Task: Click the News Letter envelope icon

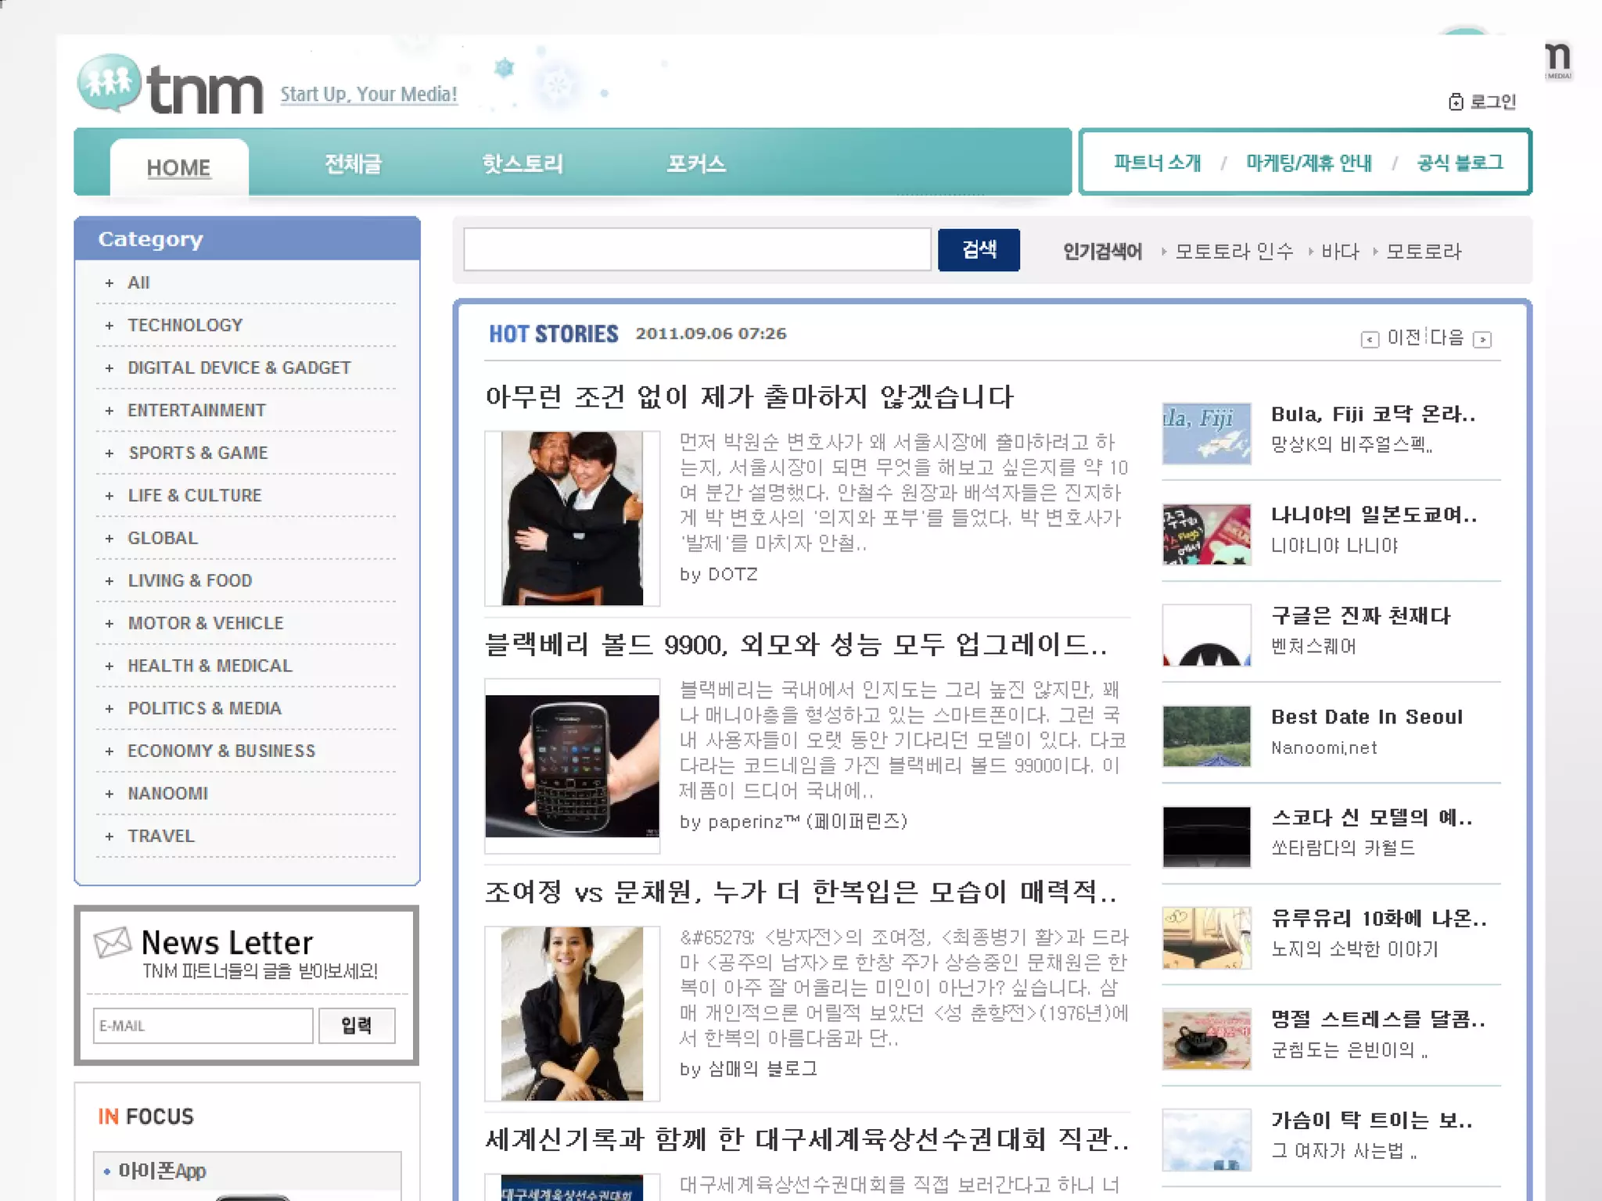Action: coord(113,942)
